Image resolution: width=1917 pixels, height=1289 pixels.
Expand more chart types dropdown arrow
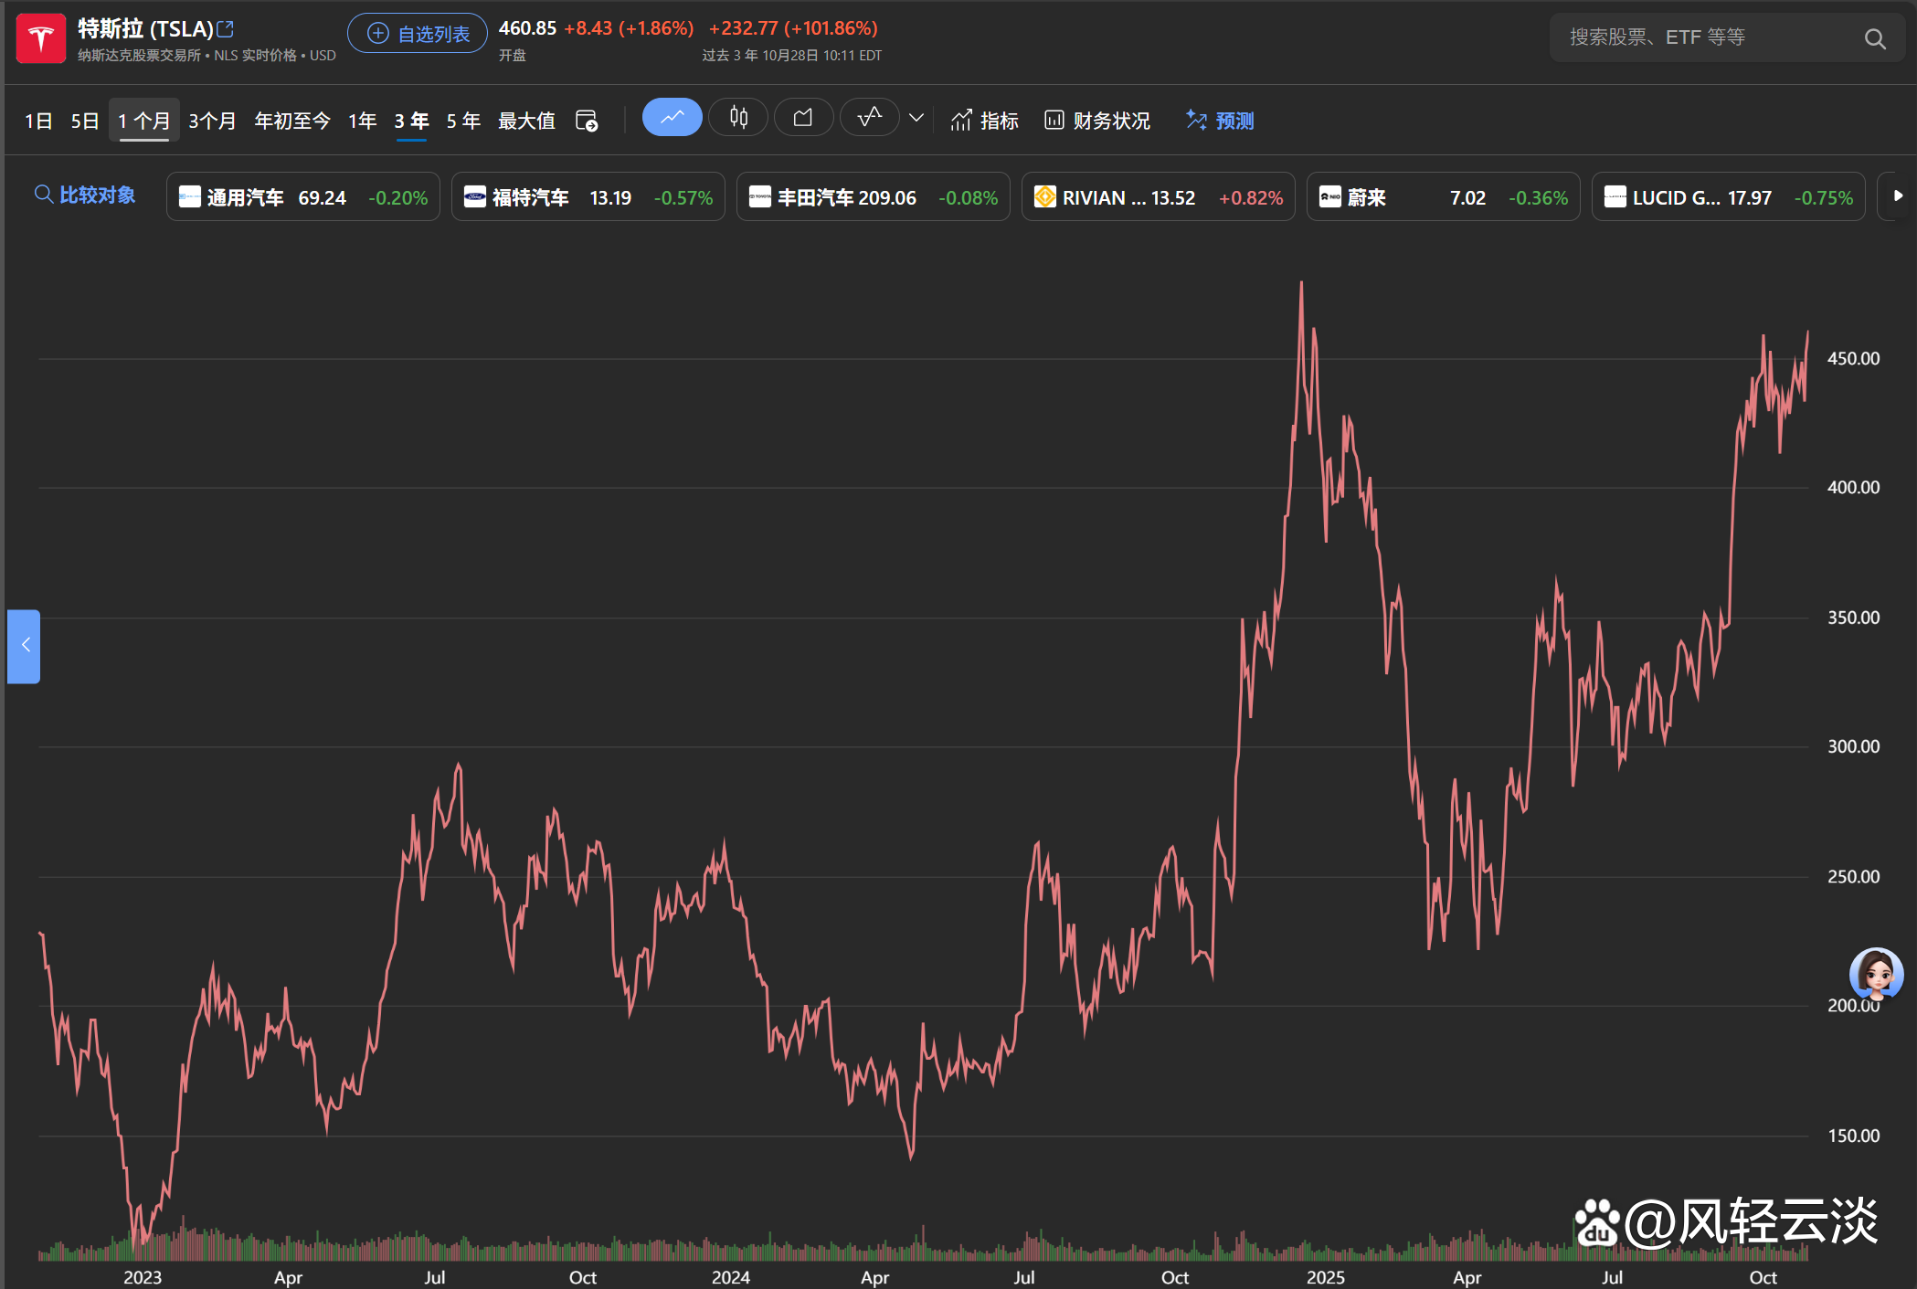[916, 118]
